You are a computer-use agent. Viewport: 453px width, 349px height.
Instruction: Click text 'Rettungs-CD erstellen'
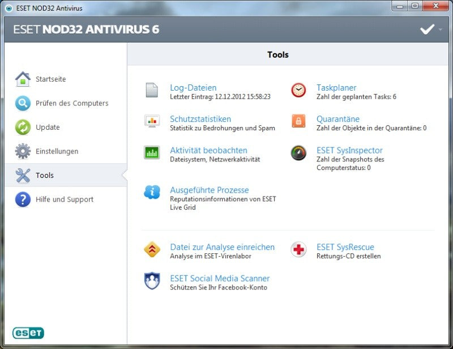pyautogui.click(x=348, y=256)
